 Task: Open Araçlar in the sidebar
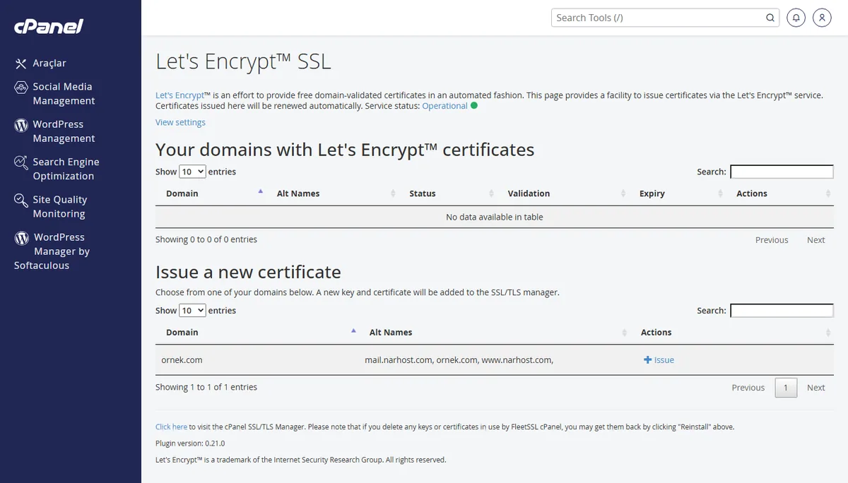pyautogui.click(x=49, y=64)
